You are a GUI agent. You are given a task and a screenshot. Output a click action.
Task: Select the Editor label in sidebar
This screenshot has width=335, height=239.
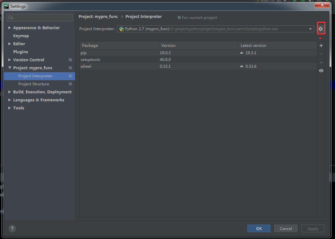coord(19,44)
